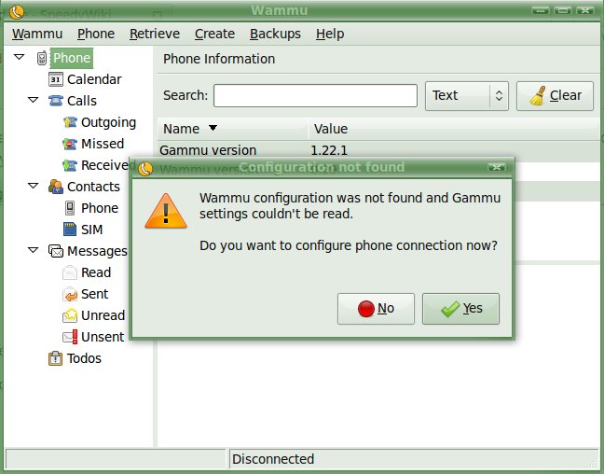The width and height of the screenshot is (604, 474).
Task: Click Yes to configure phone connection
Action: click(x=460, y=309)
